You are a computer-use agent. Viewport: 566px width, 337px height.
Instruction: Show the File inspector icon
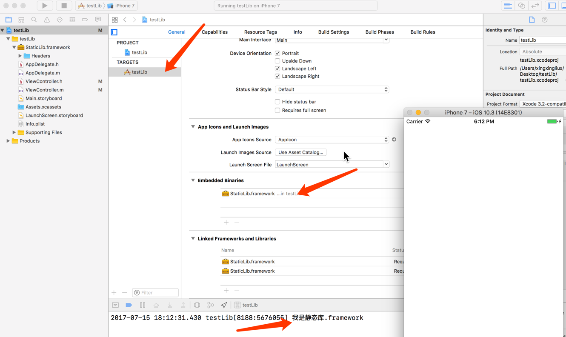532,20
